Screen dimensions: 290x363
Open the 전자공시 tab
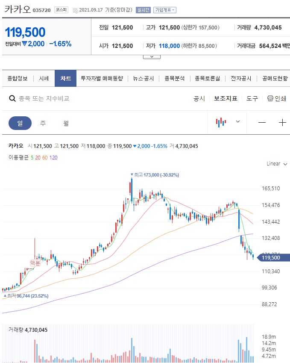pyautogui.click(x=241, y=79)
